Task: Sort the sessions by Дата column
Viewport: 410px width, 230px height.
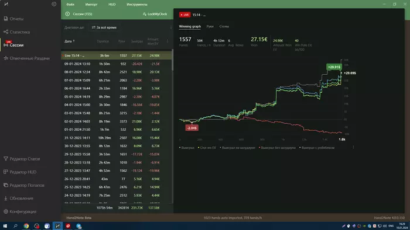Action: (70, 41)
